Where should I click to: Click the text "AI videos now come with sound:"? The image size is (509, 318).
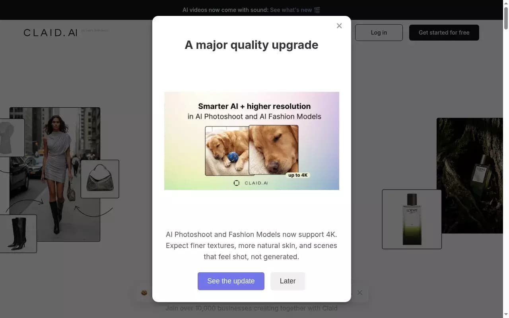(x=225, y=10)
